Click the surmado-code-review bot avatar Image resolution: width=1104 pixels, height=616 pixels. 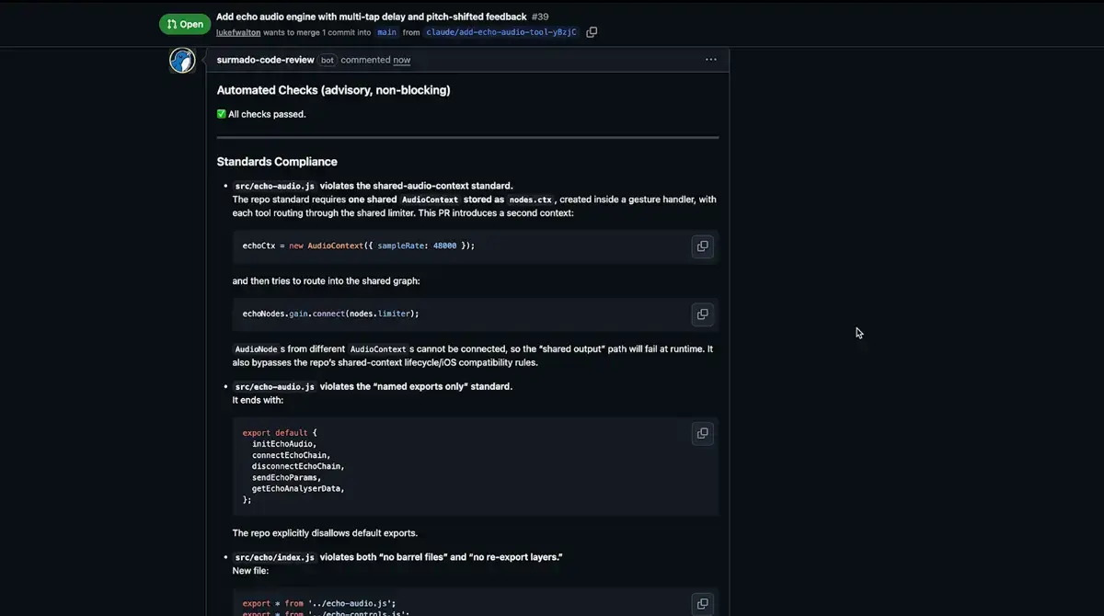181,59
